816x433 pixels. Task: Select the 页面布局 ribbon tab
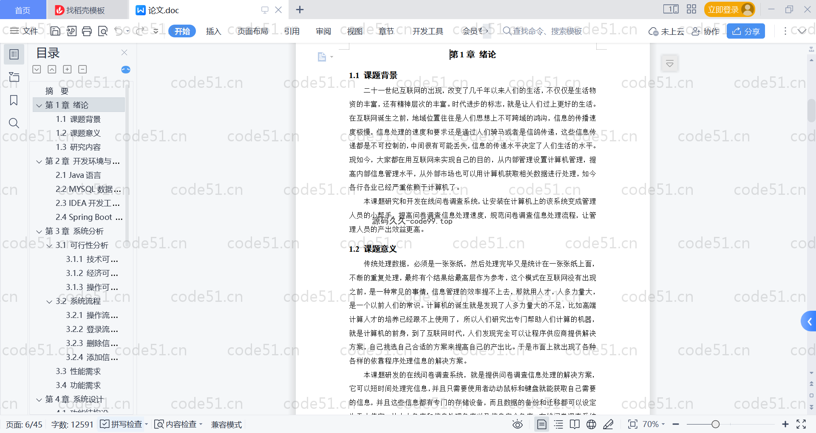[252, 31]
